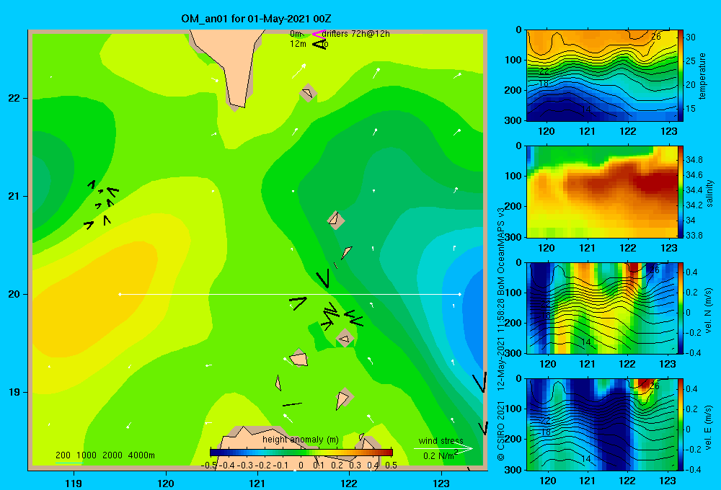Image resolution: width=721 pixels, height=490 pixels.
Task: Click longitude tick label 121 on main map
Action: pyautogui.click(x=257, y=483)
